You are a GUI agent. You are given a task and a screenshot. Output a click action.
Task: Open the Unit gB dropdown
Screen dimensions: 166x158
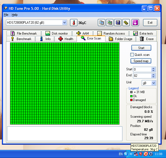[x=154, y=83]
